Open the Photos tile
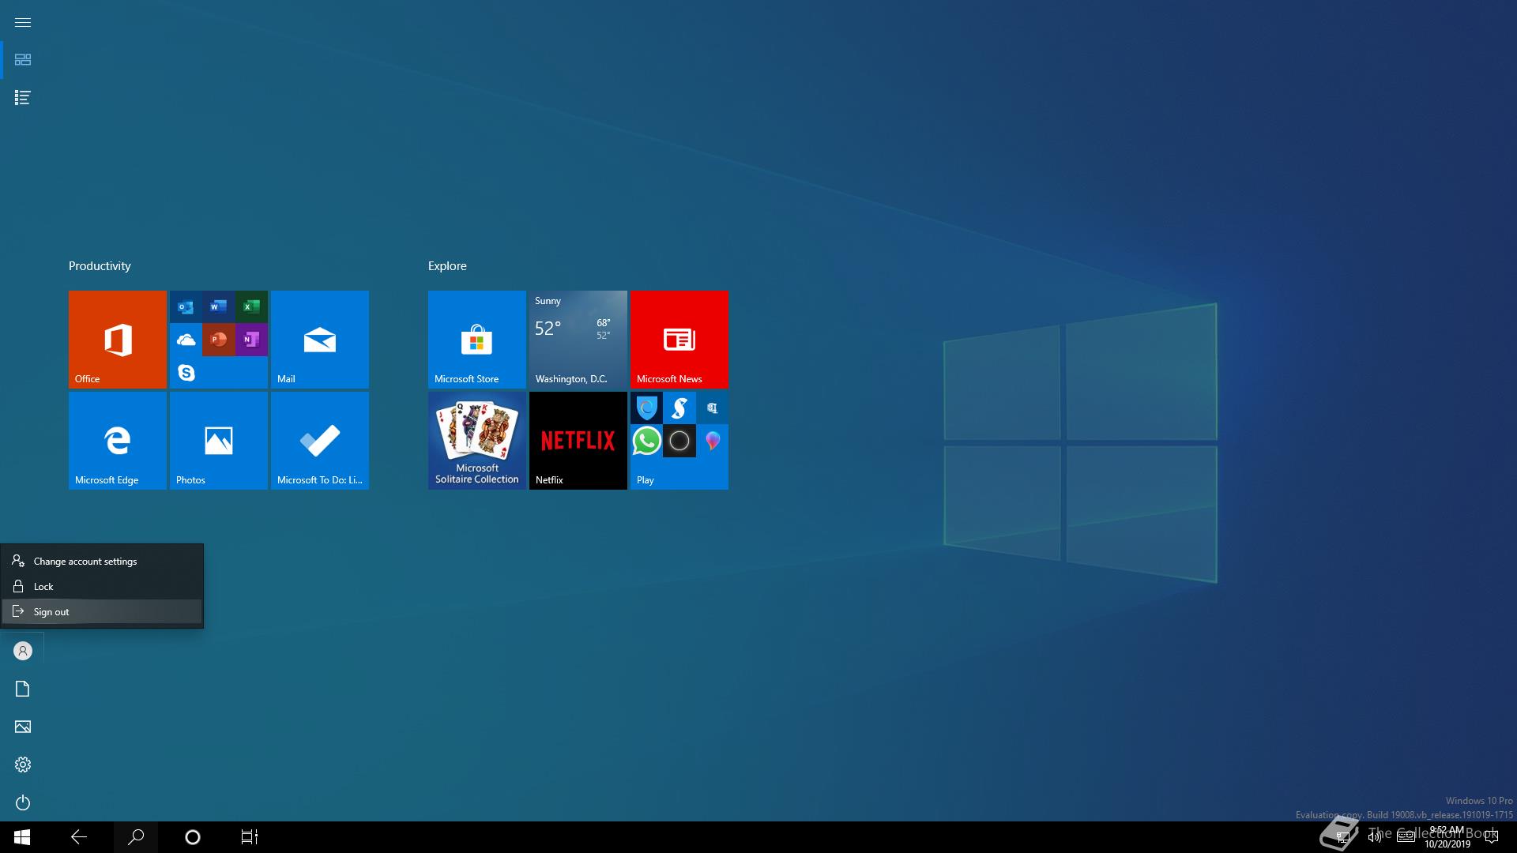This screenshot has width=1517, height=853. point(219,441)
